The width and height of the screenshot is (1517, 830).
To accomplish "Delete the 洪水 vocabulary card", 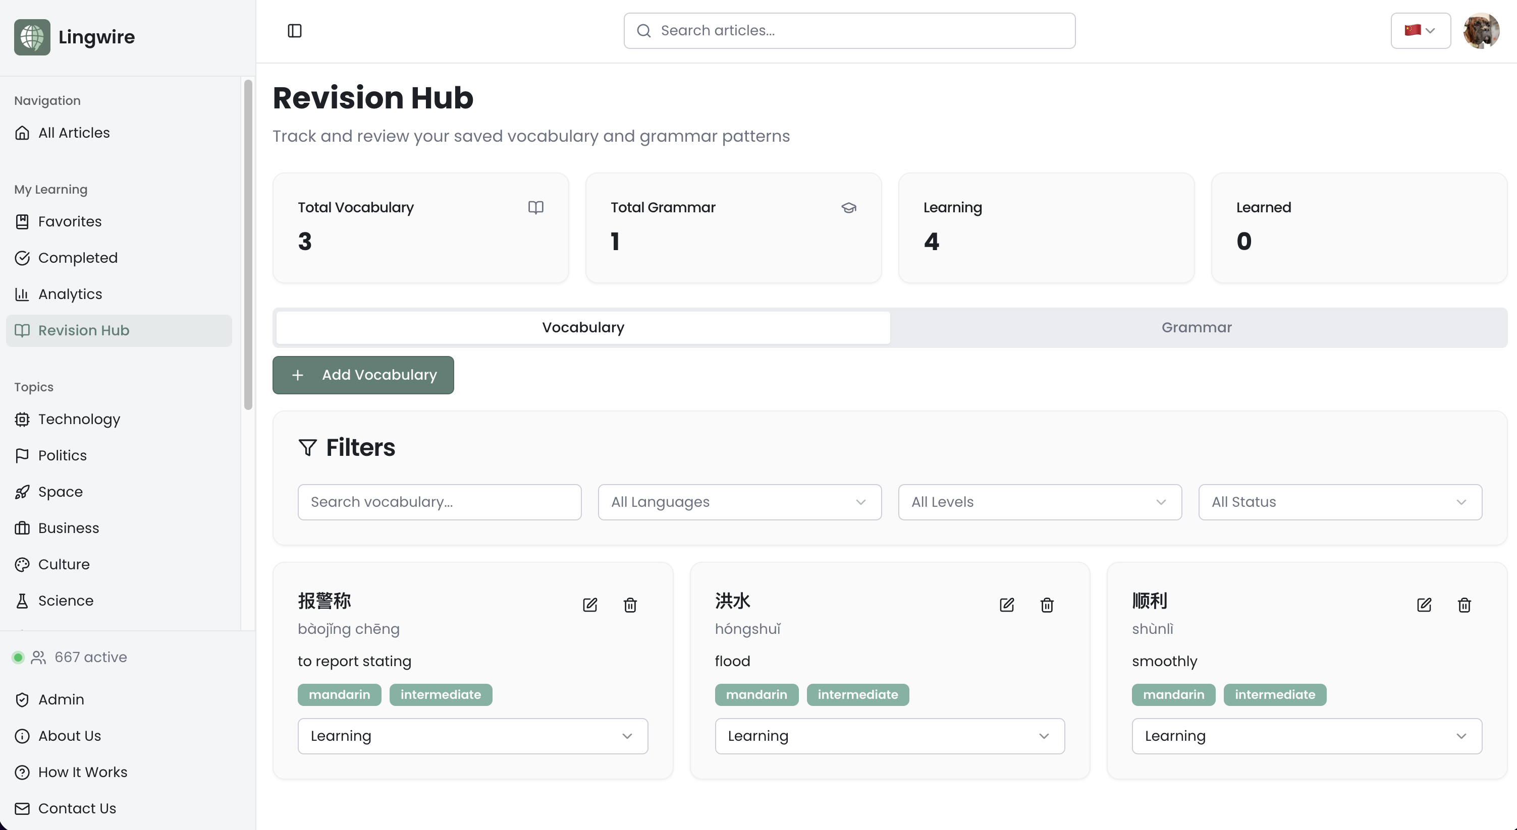I will [1047, 605].
